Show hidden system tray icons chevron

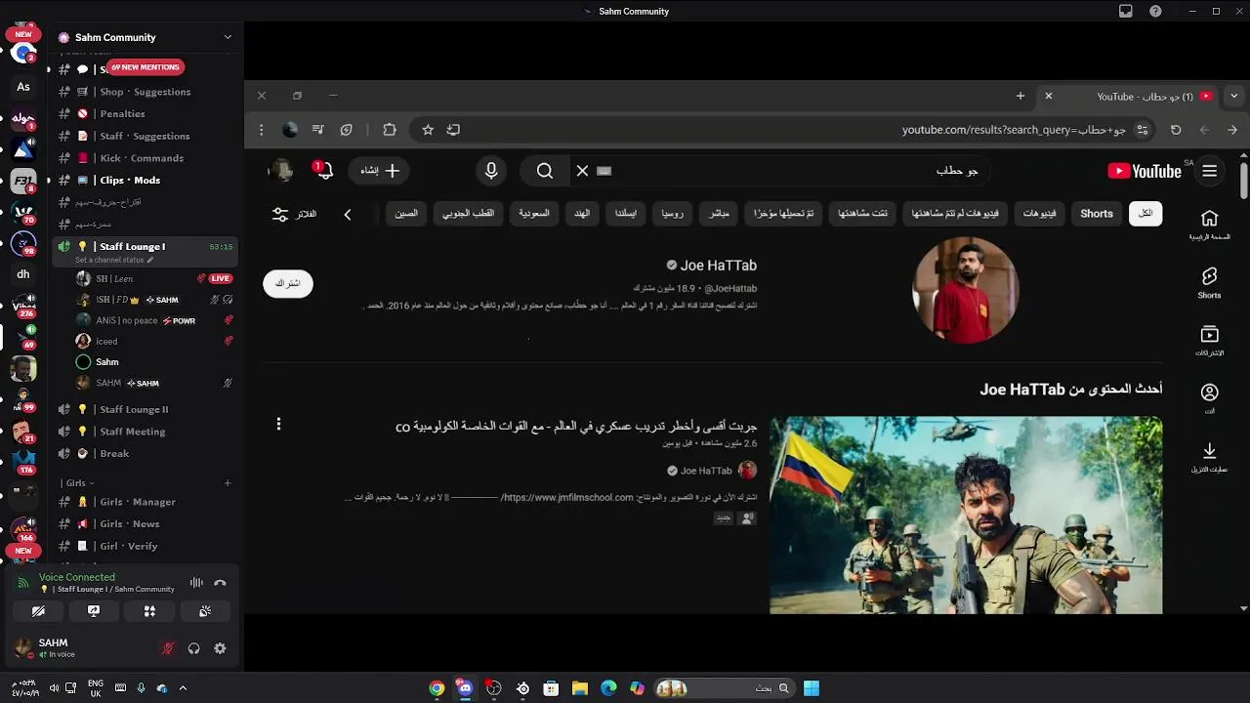point(183,688)
